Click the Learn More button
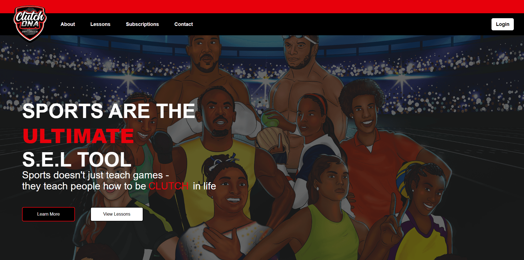 (x=48, y=214)
